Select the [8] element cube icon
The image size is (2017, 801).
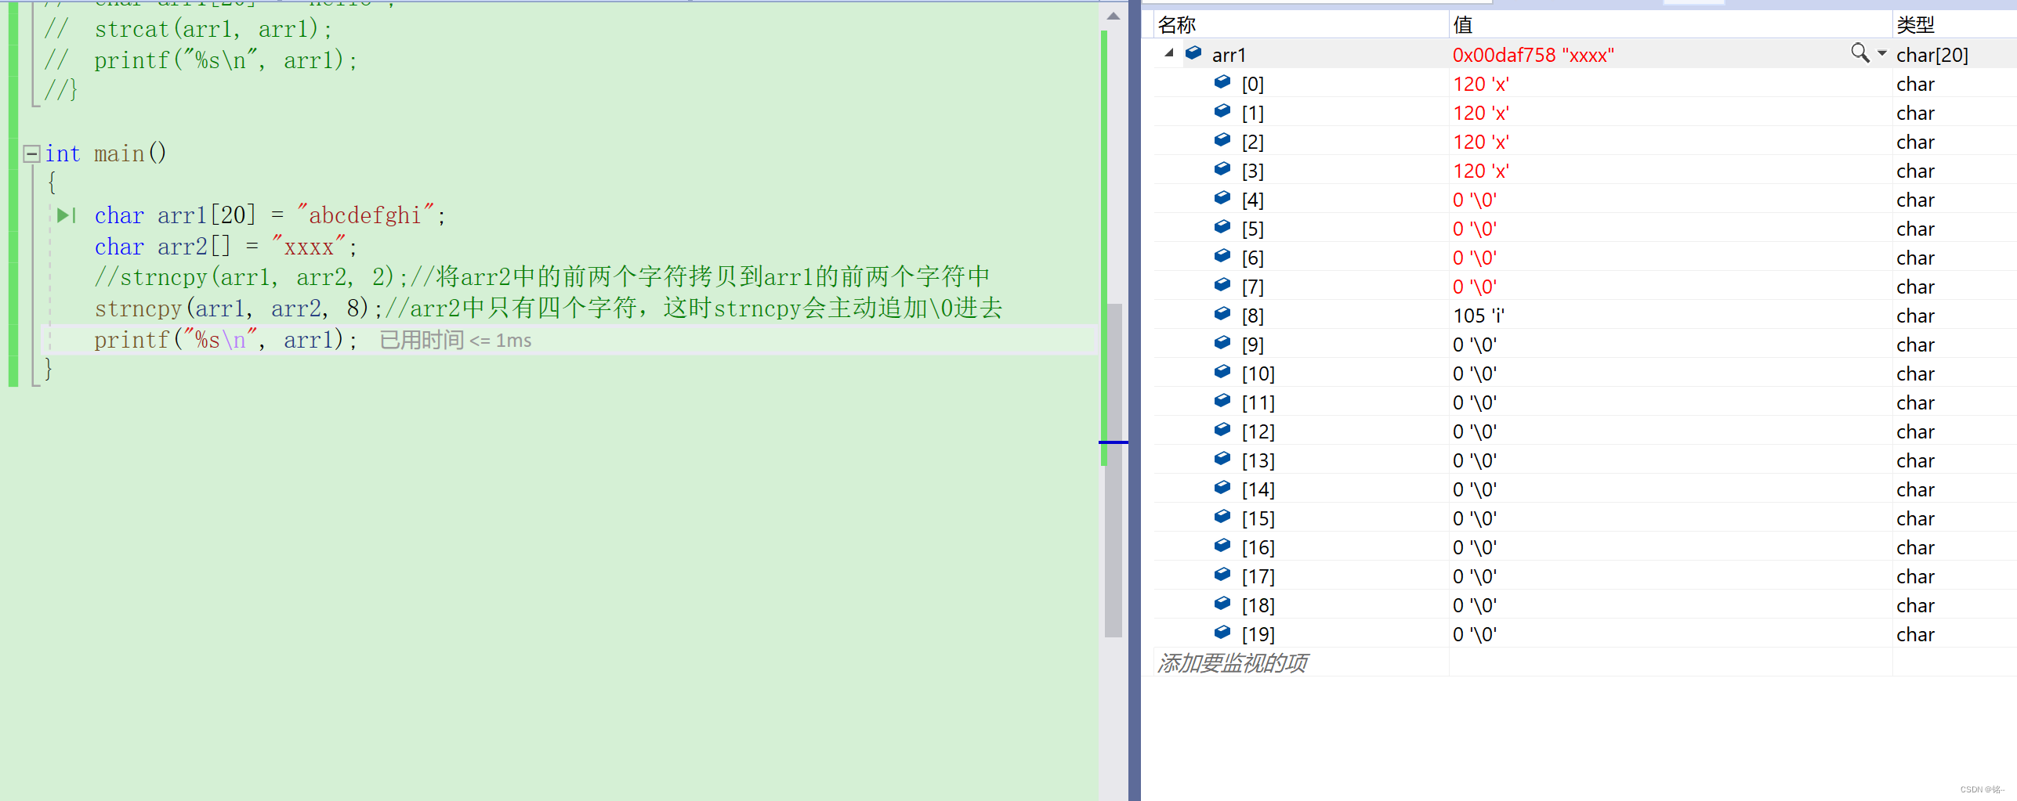(1222, 314)
